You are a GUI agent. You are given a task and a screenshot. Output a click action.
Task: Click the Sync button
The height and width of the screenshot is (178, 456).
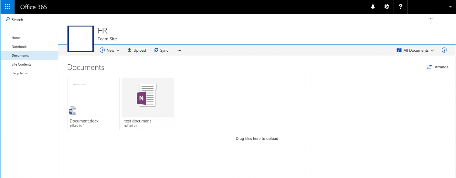[161, 50]
